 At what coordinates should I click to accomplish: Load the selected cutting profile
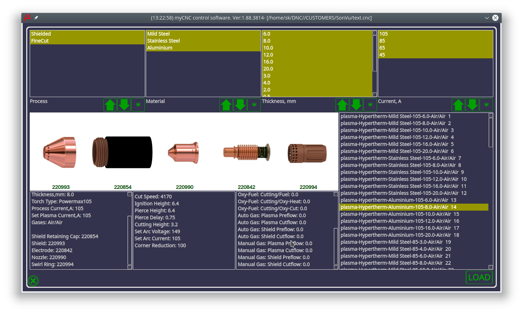[479, 277]
